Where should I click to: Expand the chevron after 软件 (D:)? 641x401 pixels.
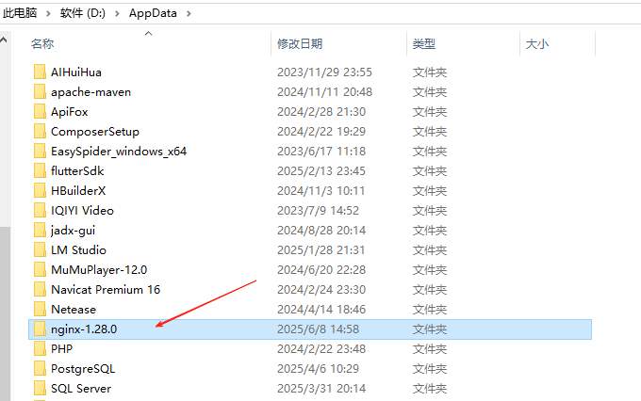117,13
